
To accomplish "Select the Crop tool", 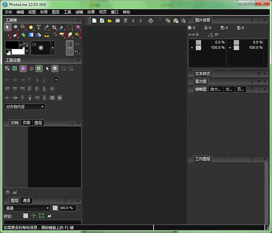I will coord(54,27).
